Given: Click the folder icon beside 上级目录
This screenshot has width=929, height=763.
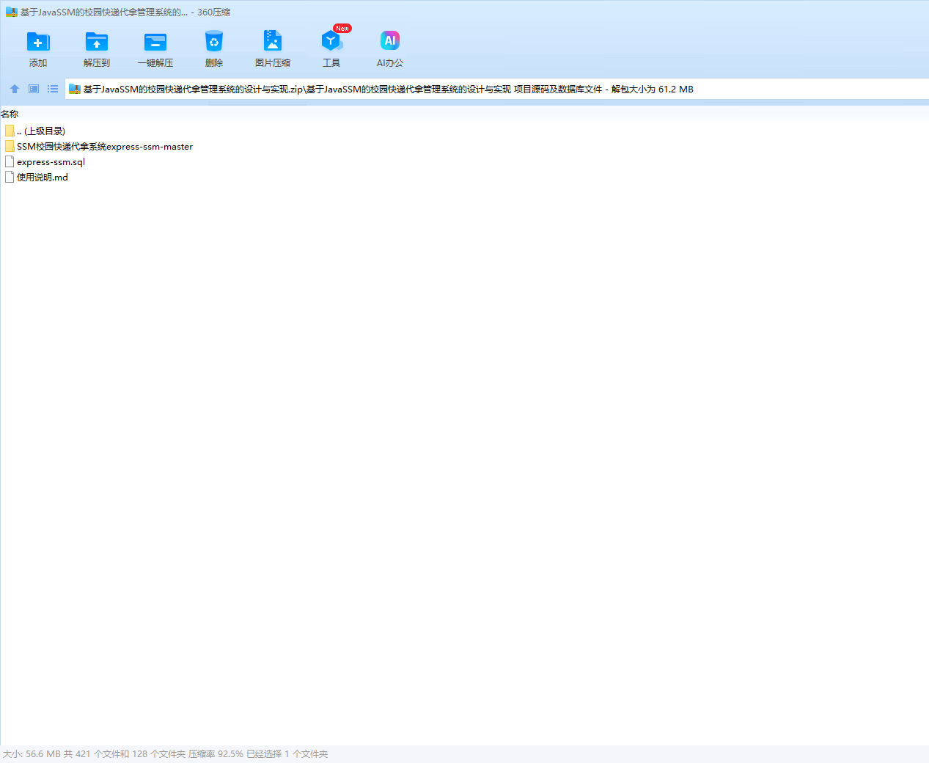Looking at the screenshot, I should pyautogui.click(x=10, y=131).
